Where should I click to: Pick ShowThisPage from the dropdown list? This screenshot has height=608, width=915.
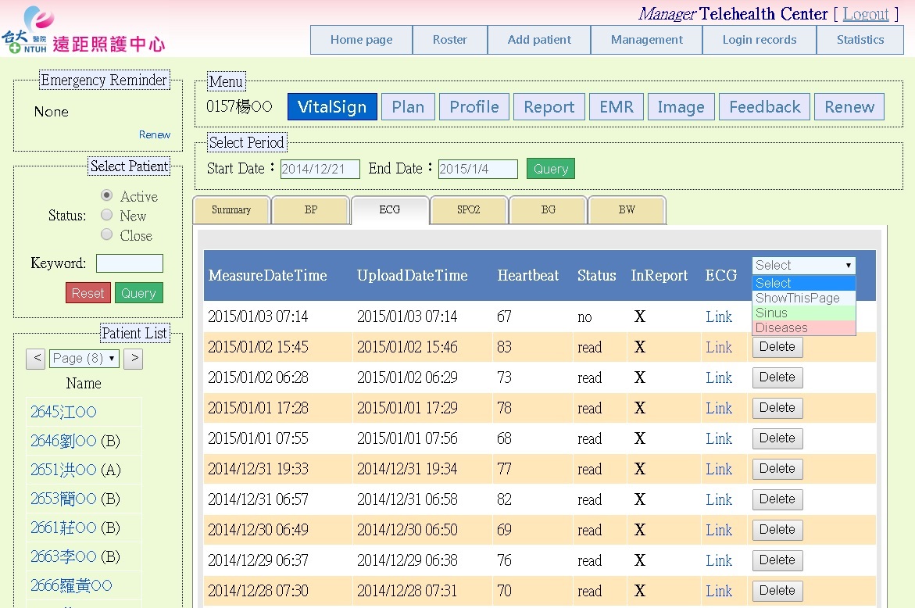(x=803, y=298)
